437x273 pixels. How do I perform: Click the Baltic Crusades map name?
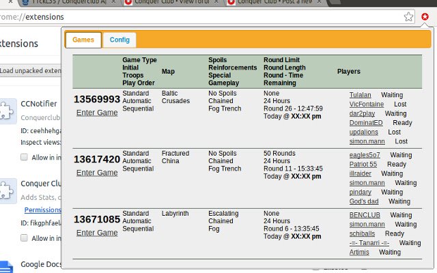tap(175, 97)
